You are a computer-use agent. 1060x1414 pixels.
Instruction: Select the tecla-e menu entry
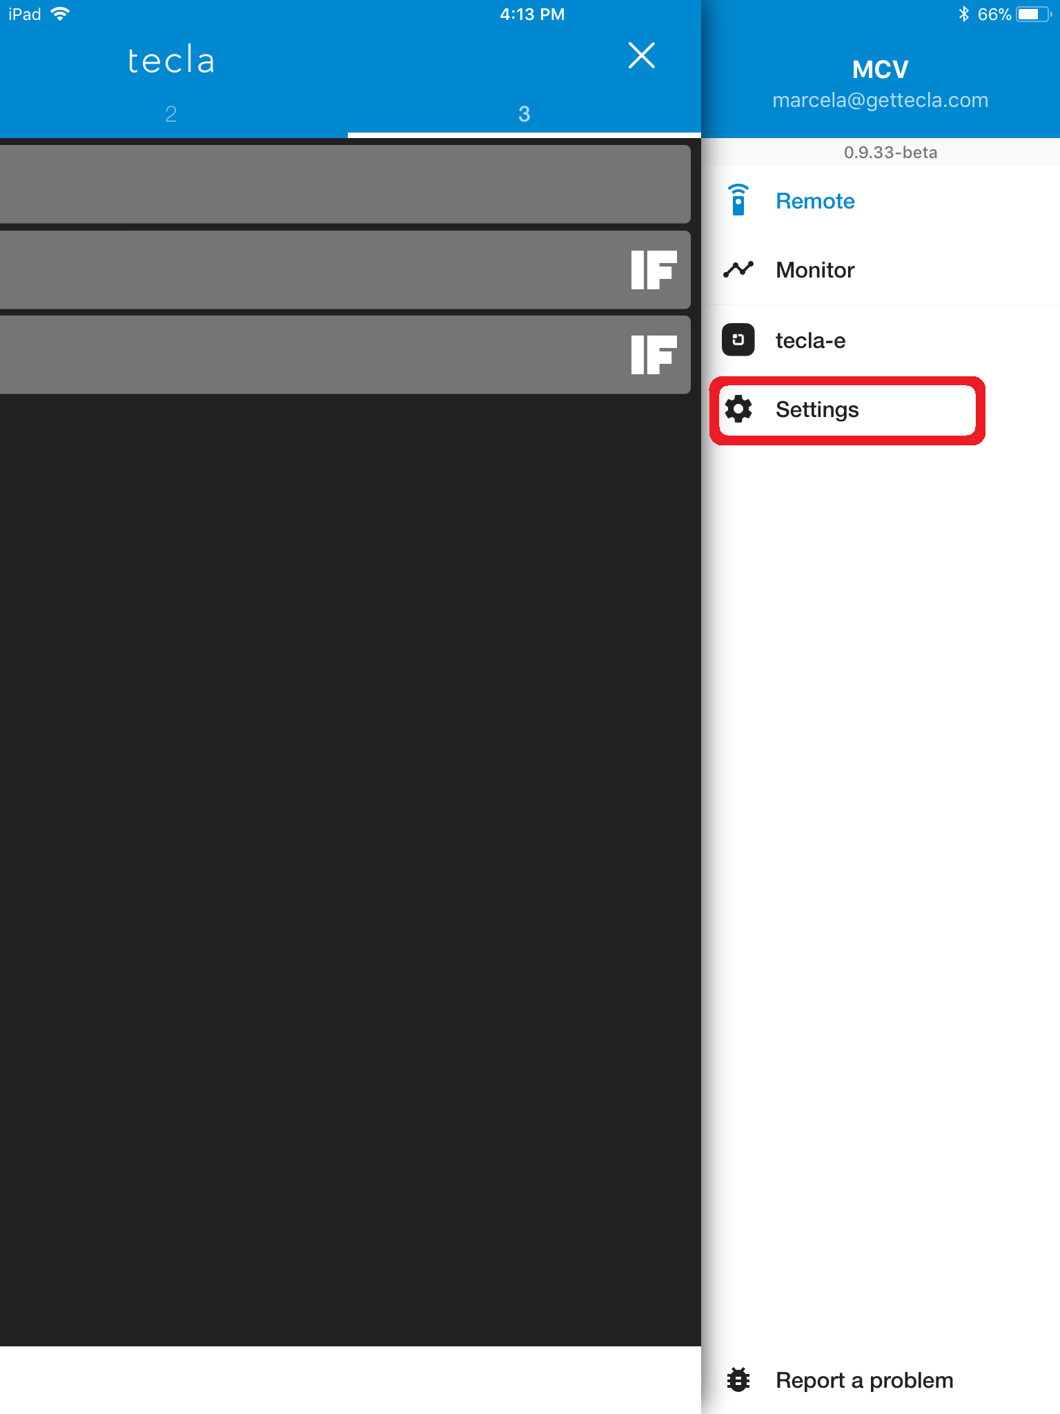point(810,340)
